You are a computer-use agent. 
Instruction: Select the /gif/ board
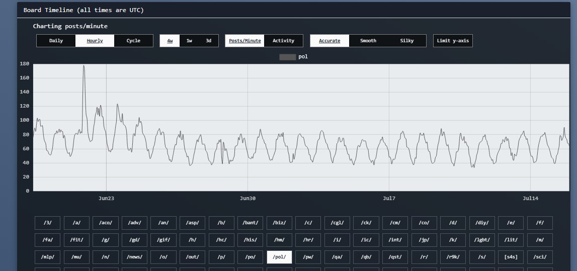click(163, 240)
